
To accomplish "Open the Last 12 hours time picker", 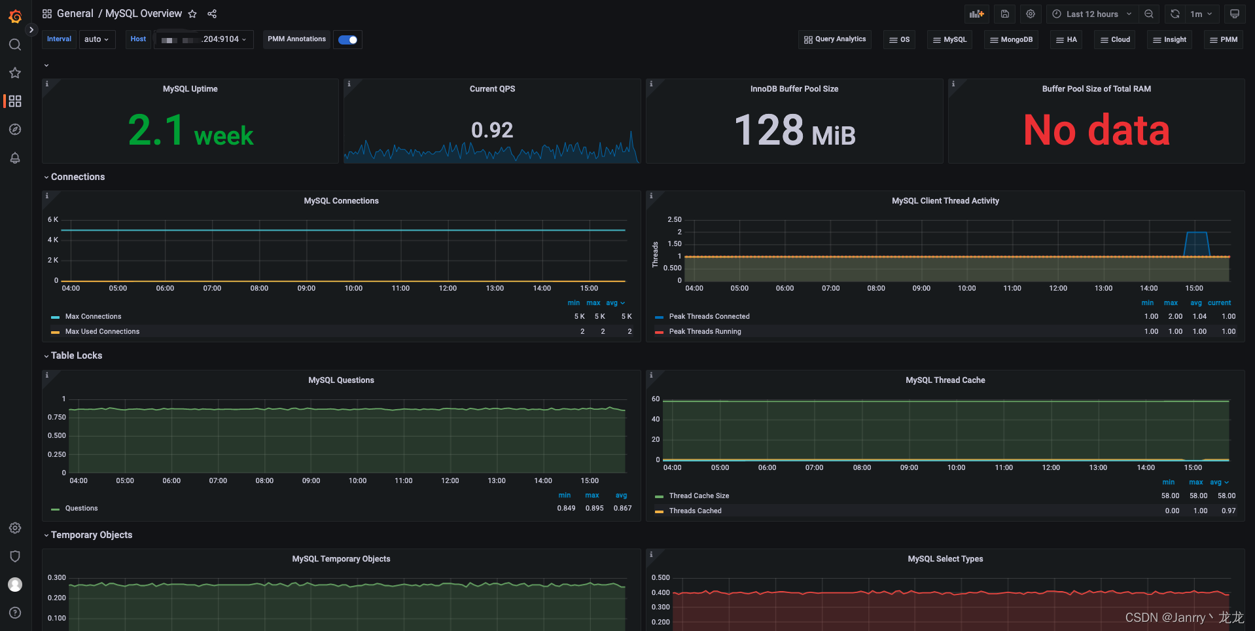I will click(x=1092, y=14).
